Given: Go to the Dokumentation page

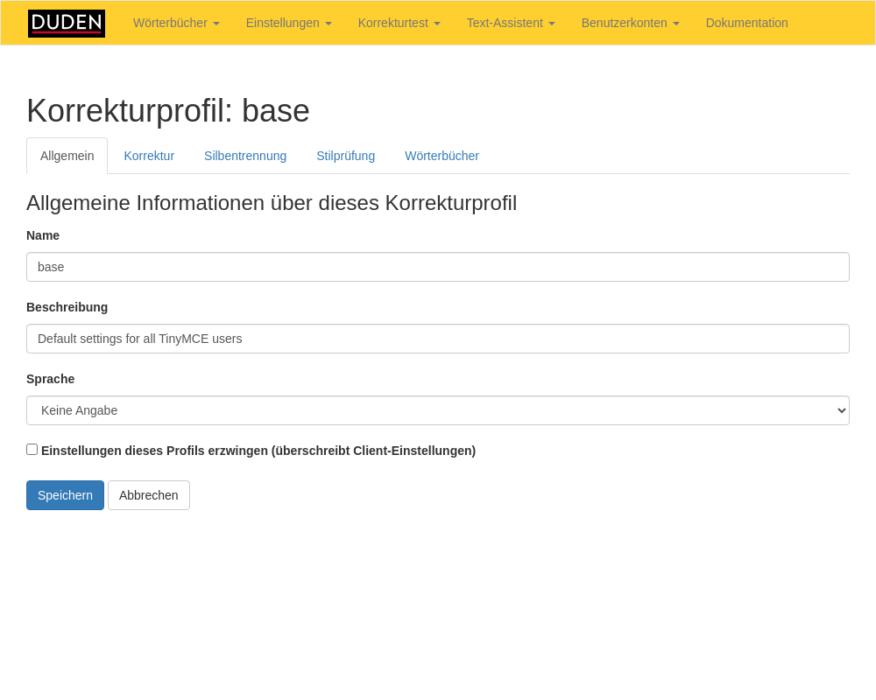Looking at the screenshot, I should point(746,23).
